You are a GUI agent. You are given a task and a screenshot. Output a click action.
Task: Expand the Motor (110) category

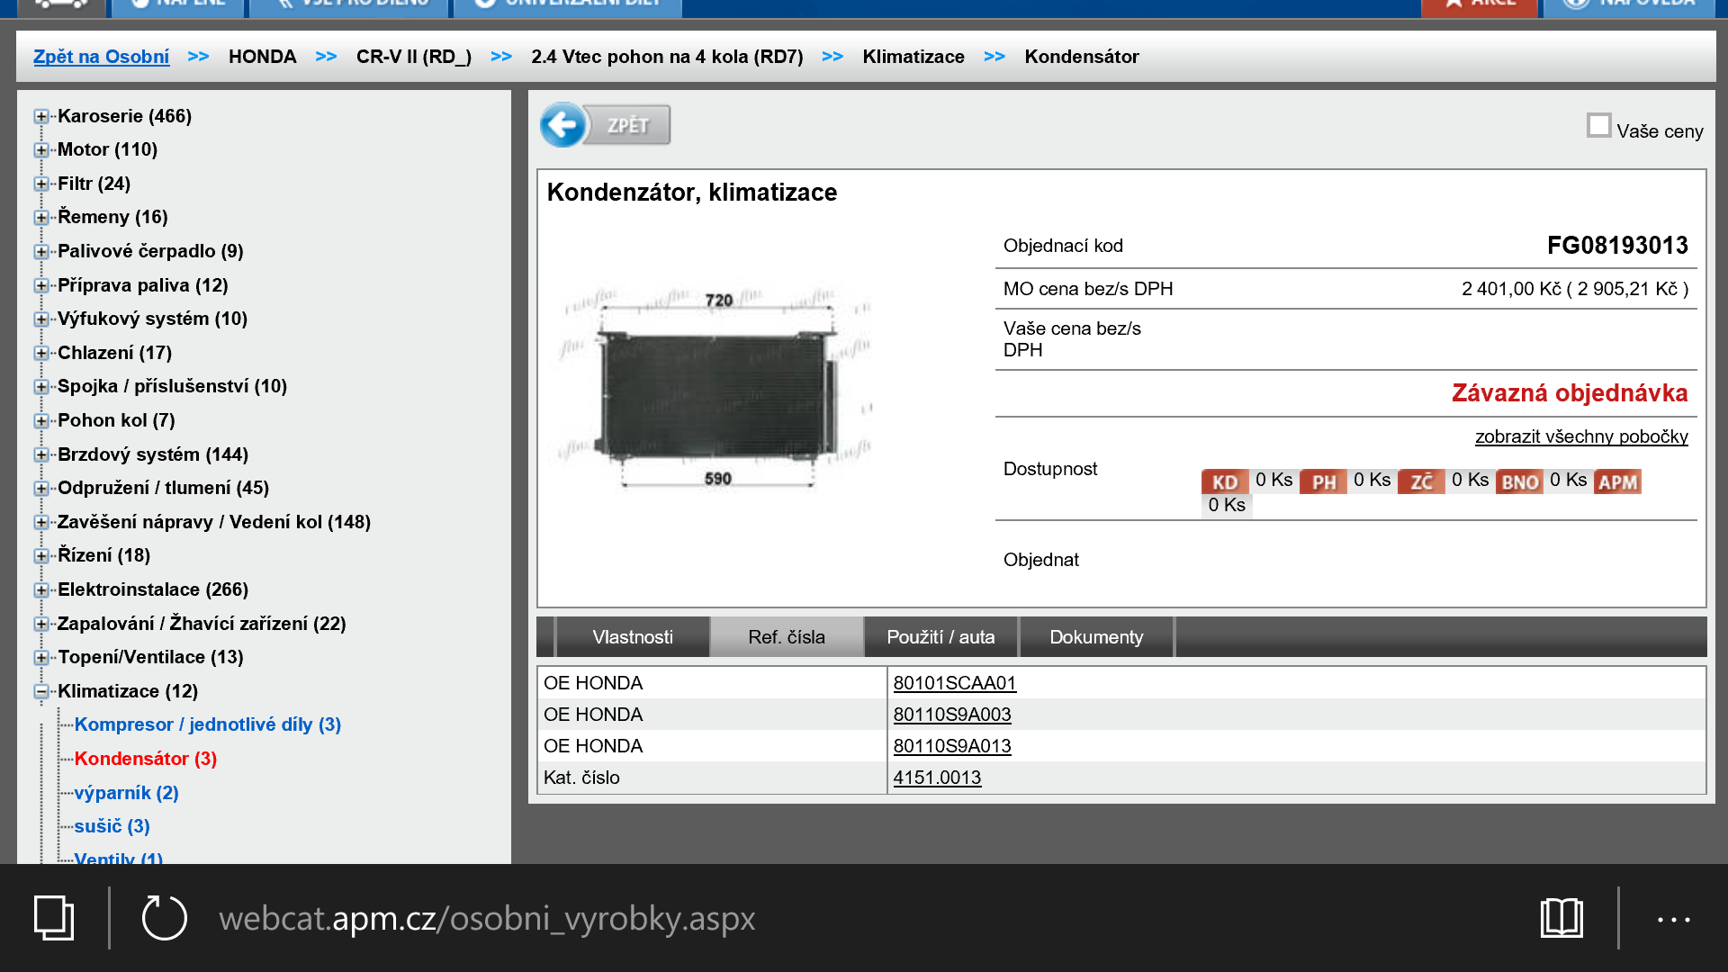pyautogui.click(x=41, y=149)
